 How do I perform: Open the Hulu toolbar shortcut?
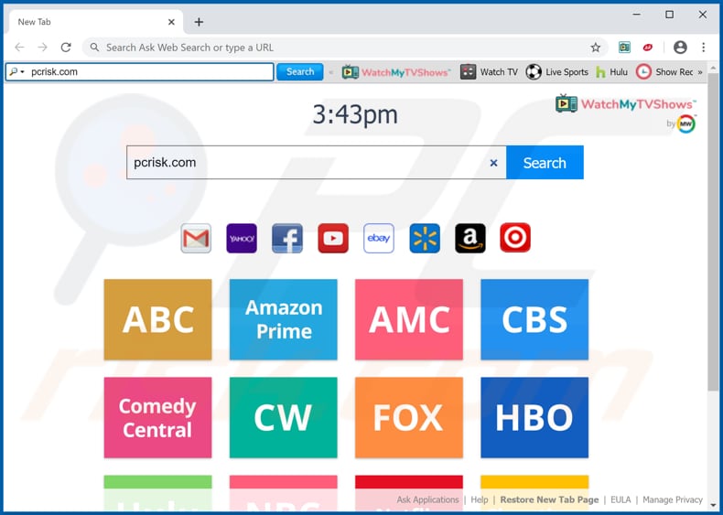[611, 72]
